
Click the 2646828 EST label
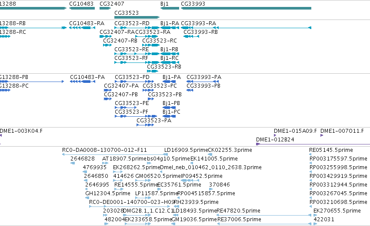[83, 159]
